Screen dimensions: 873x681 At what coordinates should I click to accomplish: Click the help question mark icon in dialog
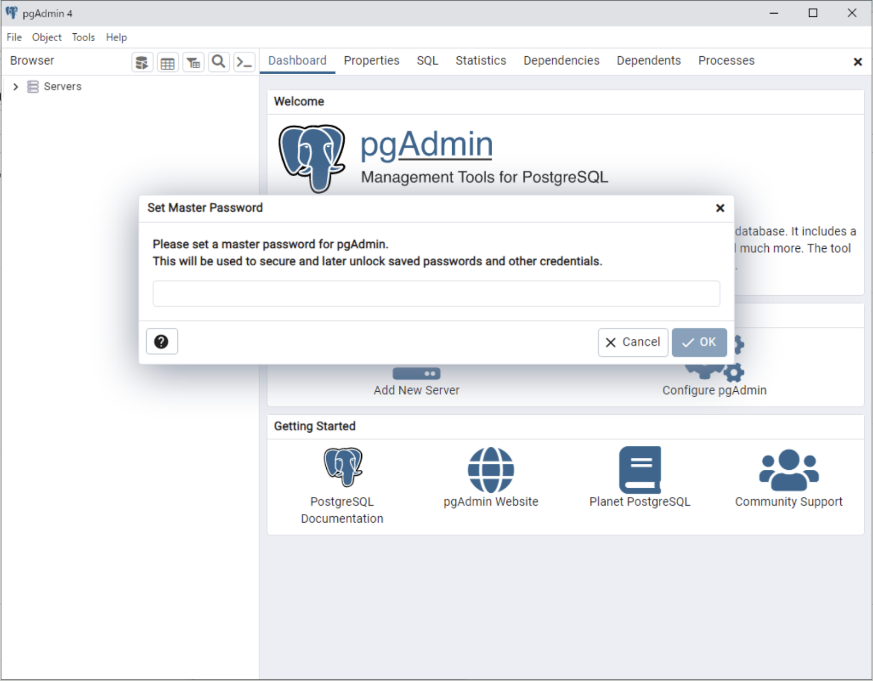tap(162, 342)
